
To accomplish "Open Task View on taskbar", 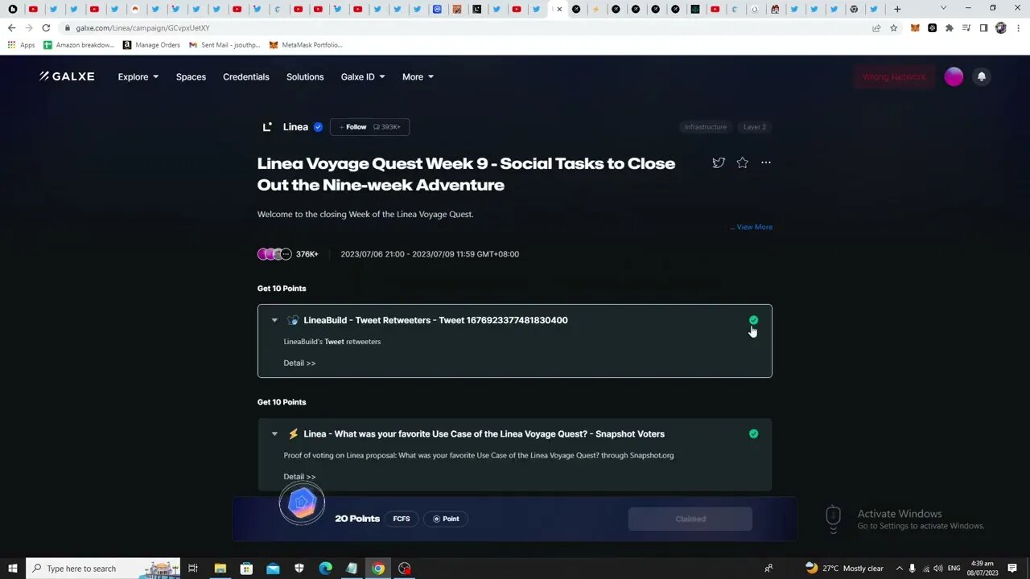I will coord(193,569).
